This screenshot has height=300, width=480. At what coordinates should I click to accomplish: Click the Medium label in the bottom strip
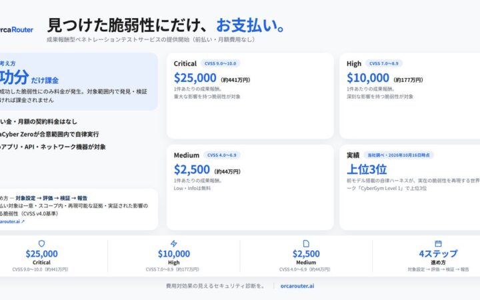306,263
